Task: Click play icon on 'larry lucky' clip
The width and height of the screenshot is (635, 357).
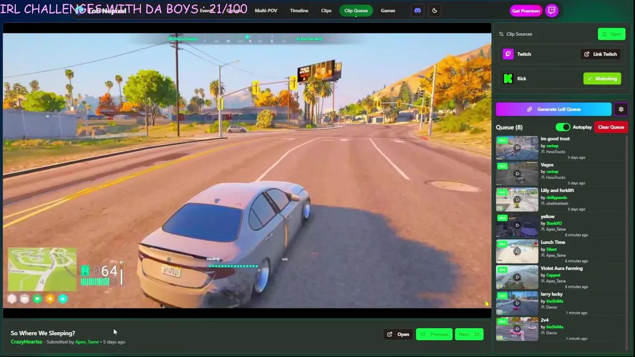Action: 517,303
